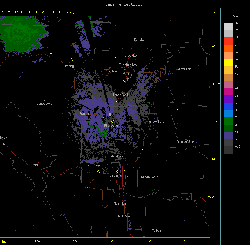Click the Lacombe label
This screenshot has width=250, height=245.
[131, 56]
